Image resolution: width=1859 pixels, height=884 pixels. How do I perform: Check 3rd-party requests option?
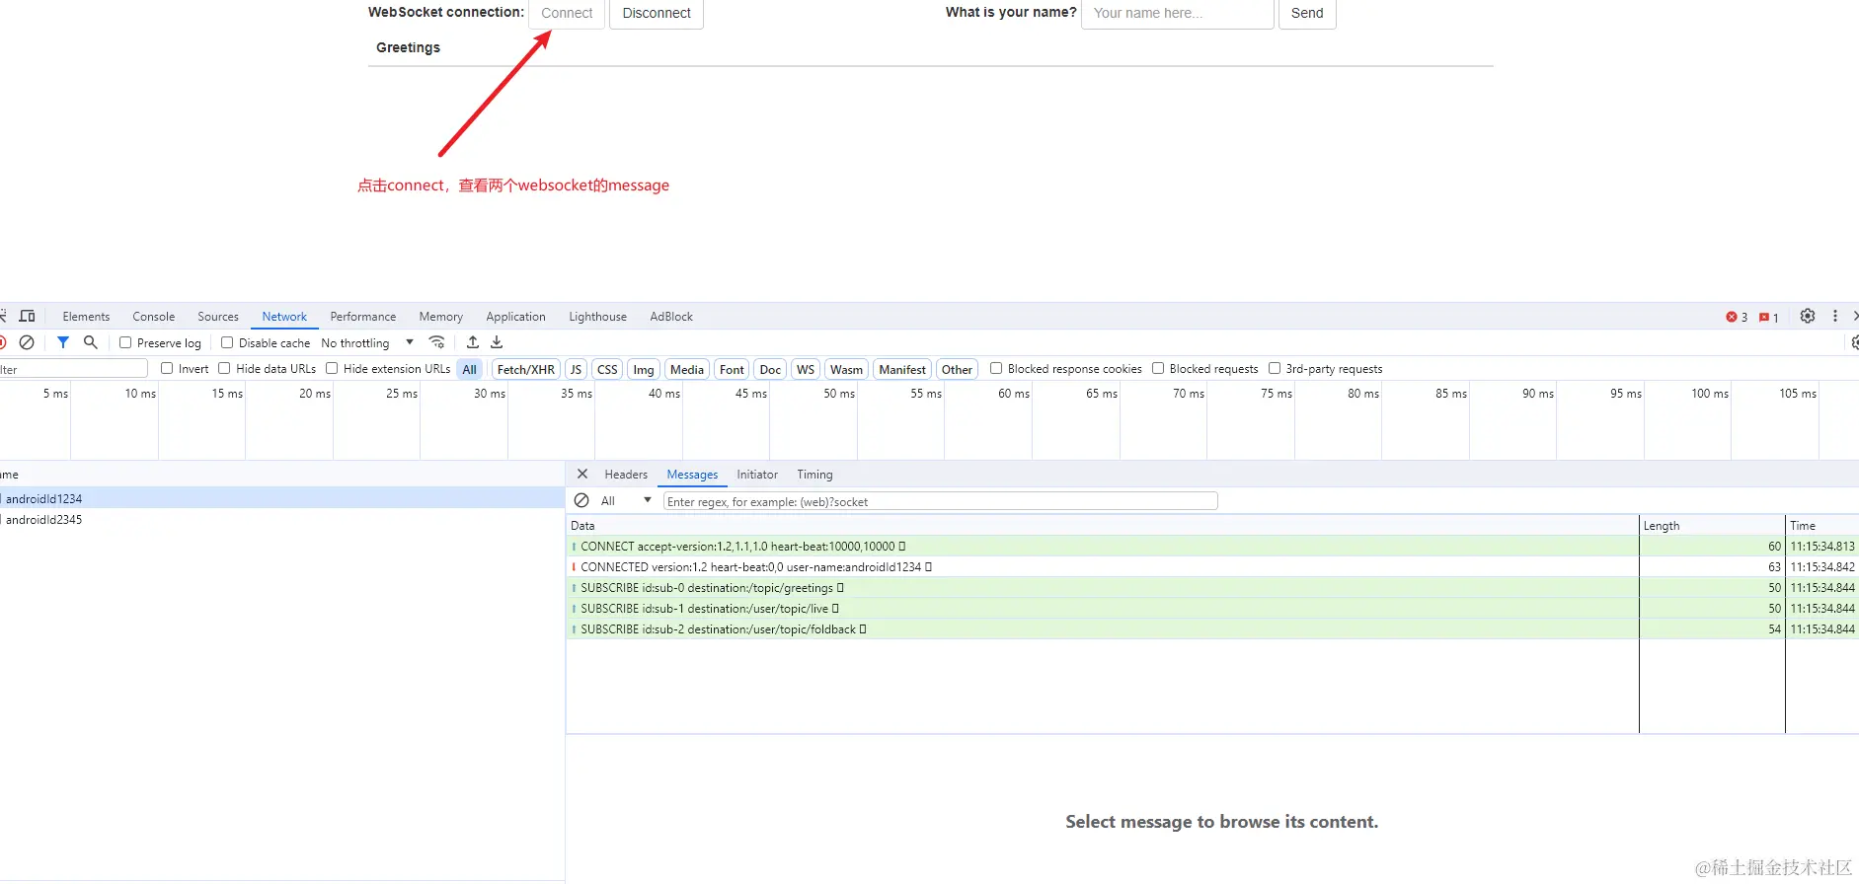(x=1275, y=368)
